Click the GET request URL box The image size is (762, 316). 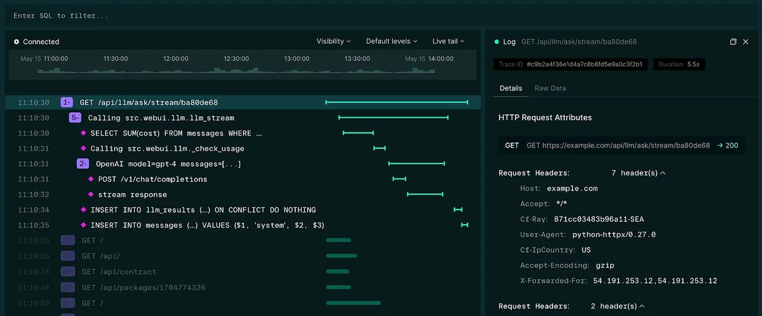622,145
